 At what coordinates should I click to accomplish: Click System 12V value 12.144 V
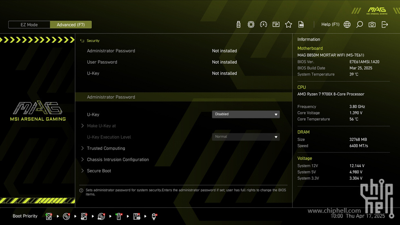point(357,166)
